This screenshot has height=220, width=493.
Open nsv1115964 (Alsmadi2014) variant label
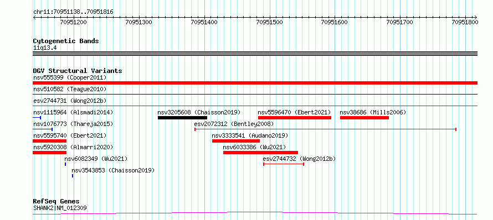pyautogui.click(x=73, y=112)
